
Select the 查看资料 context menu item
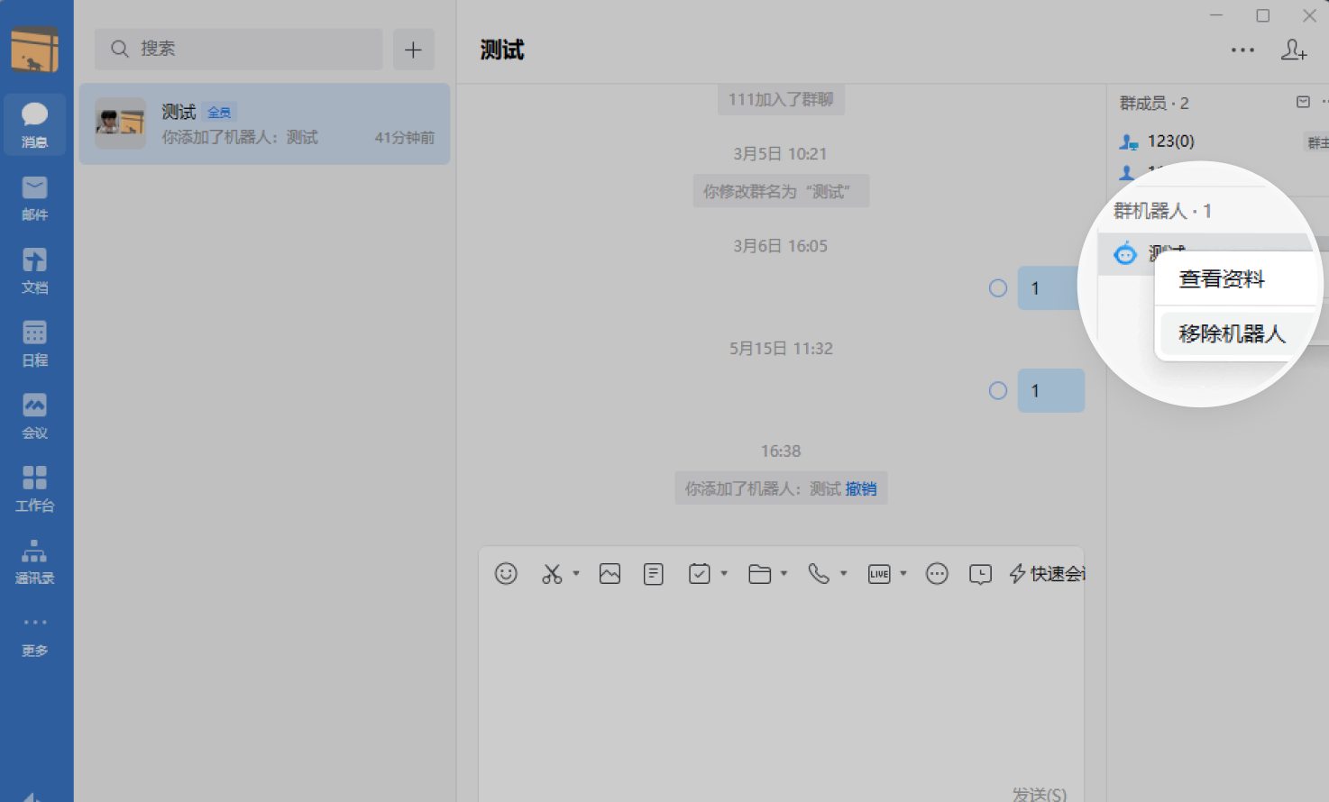click(x=1222, y=279)
